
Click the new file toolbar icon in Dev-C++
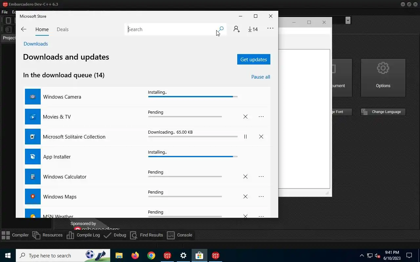coord(8,20)
